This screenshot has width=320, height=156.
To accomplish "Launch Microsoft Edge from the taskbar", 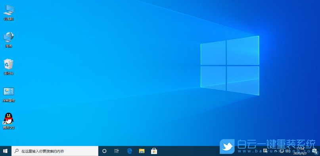I will pos(129,151).
